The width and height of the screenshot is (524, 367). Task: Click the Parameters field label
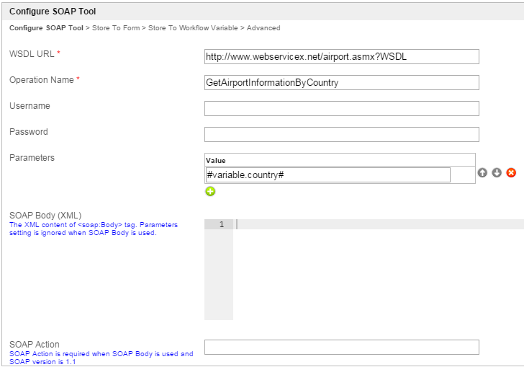(x=32, y=158)
